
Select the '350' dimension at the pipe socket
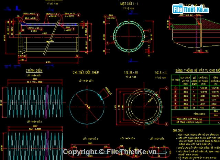coord(22,60)
